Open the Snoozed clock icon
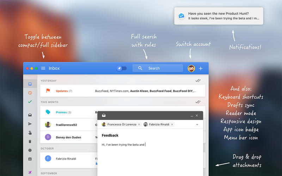Viewport: 282px width, 176px height. click(30, 93)
